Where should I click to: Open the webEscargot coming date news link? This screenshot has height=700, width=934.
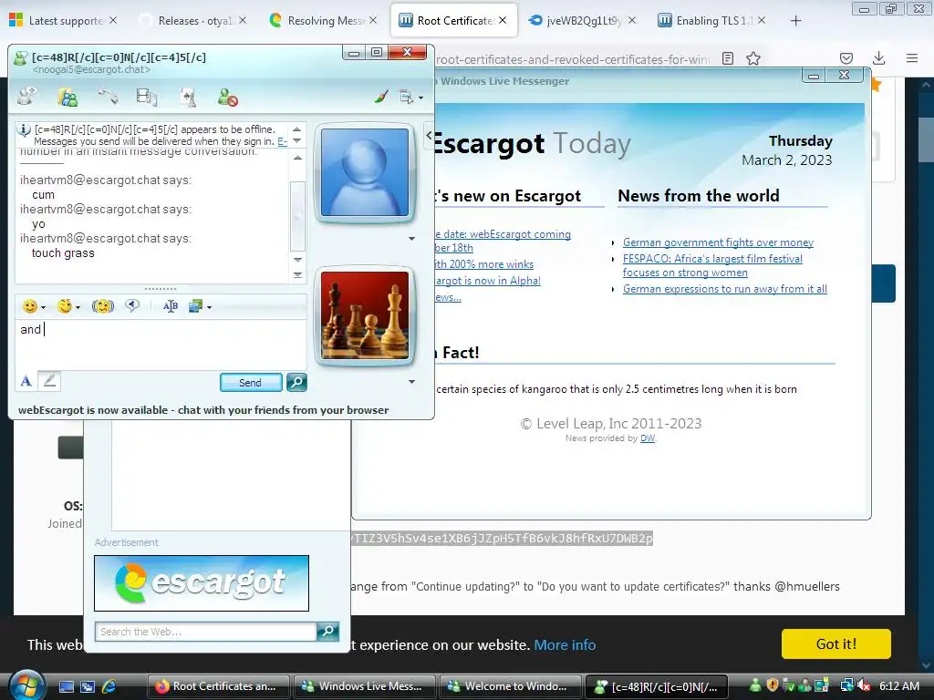click(503, 241)
